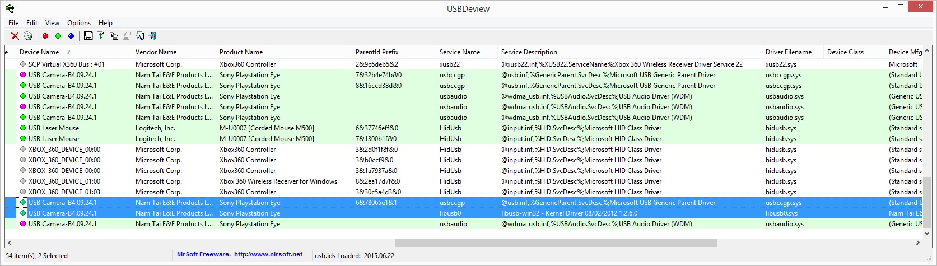Click the exit door toolbar icon
Viewport: 937px width, 266px height.
click(152, 36)
